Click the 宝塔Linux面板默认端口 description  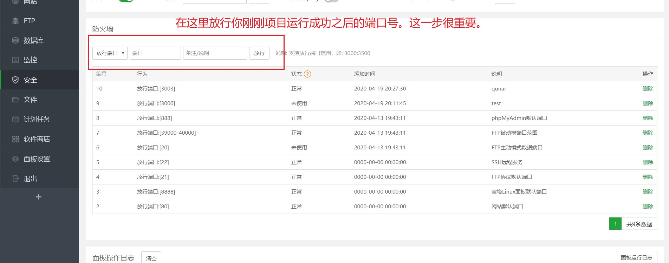(x=519, y=192)
